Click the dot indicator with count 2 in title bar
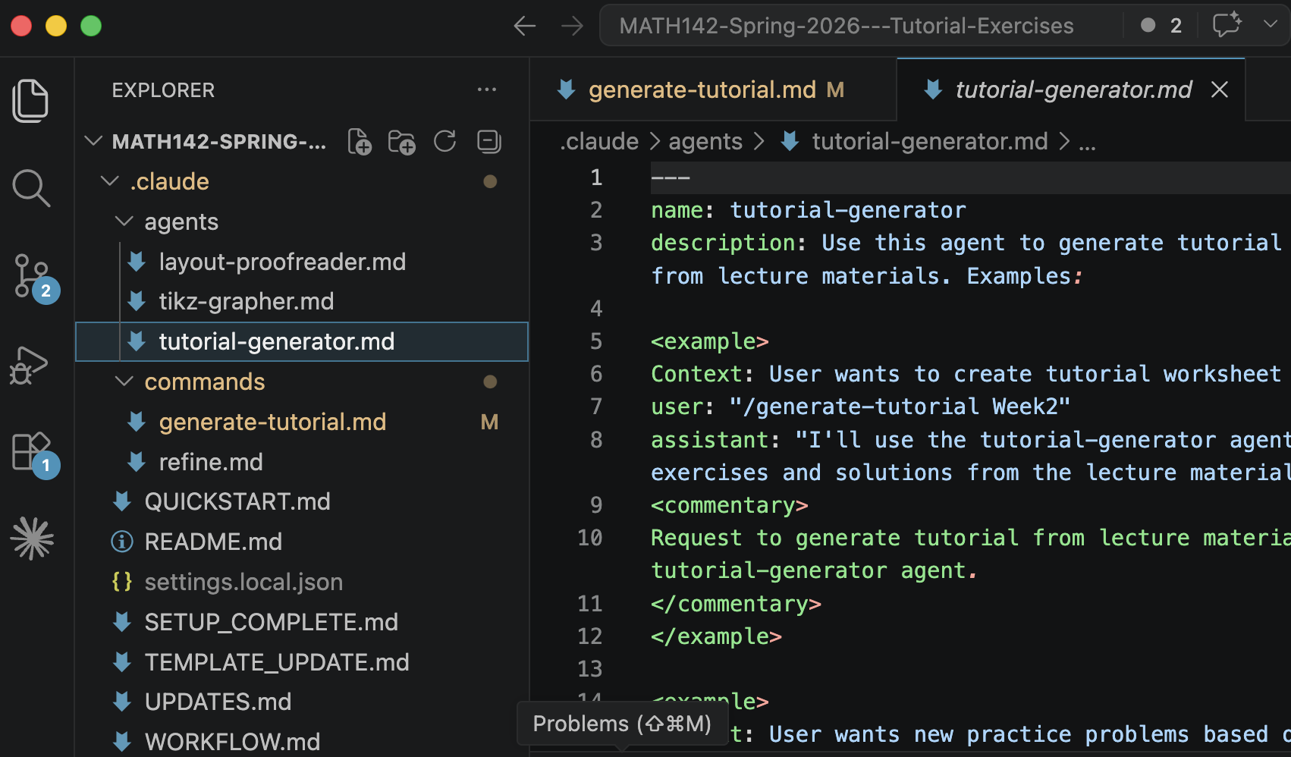Image resolution: width=1291 pixels, height=757 pixels. tap(1161, 26)
